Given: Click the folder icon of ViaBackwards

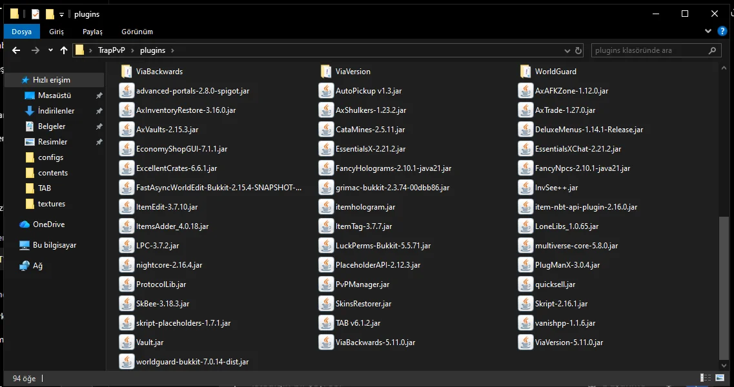Looking at the screenshot, I should 127,71.
